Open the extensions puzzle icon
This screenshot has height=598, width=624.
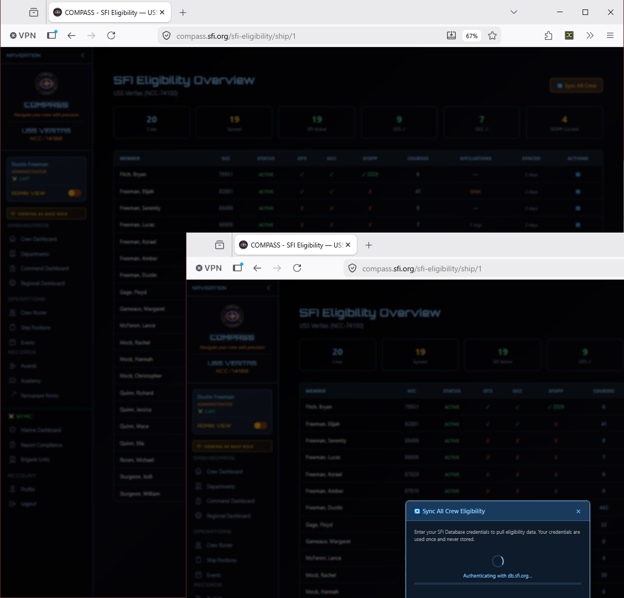click(548, 35)
